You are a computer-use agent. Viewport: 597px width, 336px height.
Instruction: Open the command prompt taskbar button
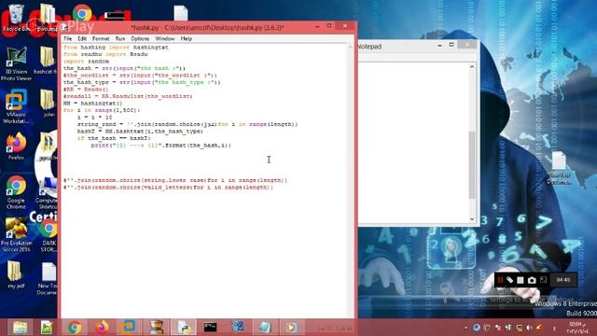click(x=210, y=328)
